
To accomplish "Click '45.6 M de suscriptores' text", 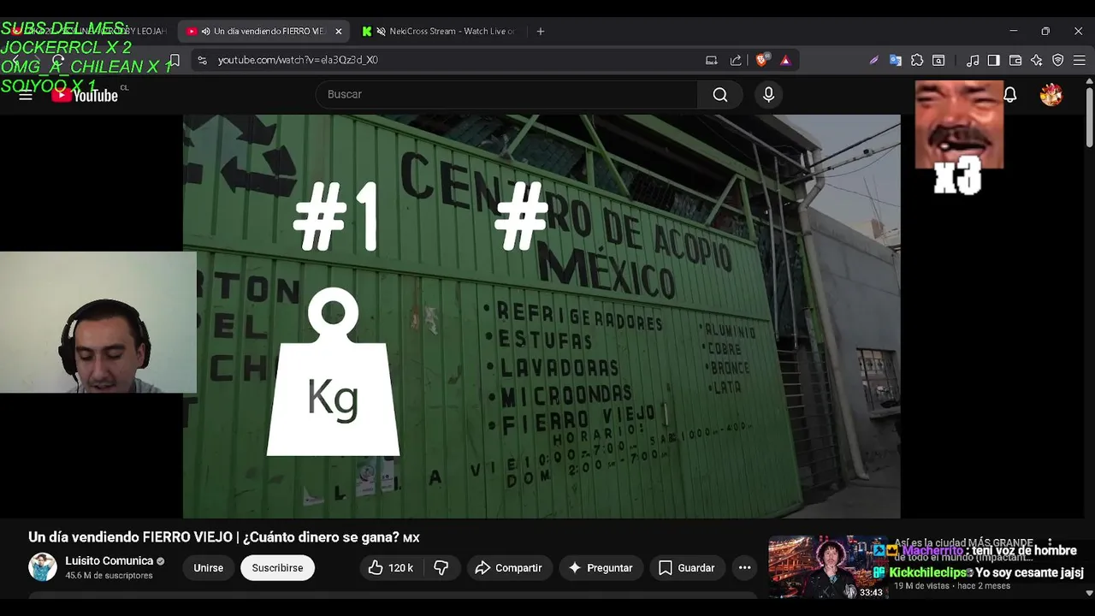I will (109, 576).
